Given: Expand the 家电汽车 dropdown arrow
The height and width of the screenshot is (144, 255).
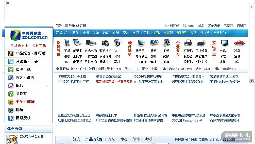Looking at the screenshot, I should click(x=214, y=59).
